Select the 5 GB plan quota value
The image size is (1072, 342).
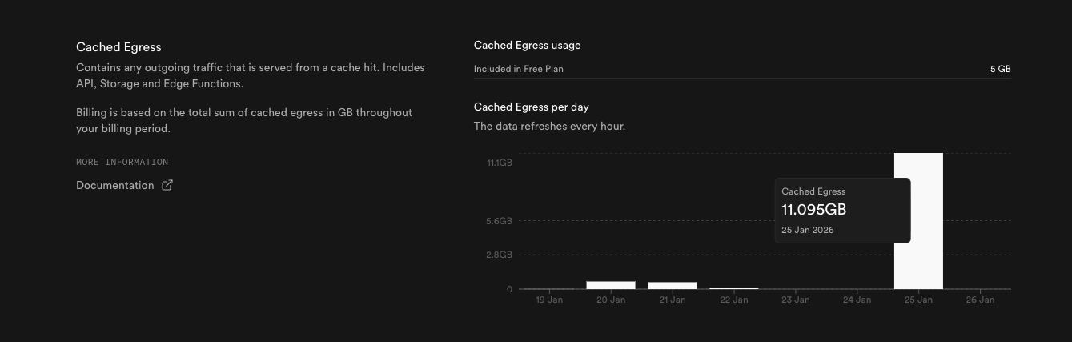(1000, 70)
